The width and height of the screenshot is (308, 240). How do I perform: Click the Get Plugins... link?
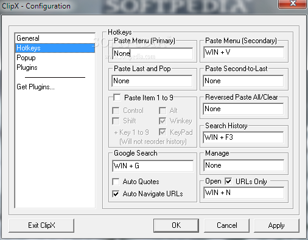[35, 87]
